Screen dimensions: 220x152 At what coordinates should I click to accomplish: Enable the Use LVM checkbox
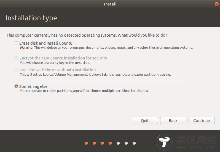tap(16, 70)
